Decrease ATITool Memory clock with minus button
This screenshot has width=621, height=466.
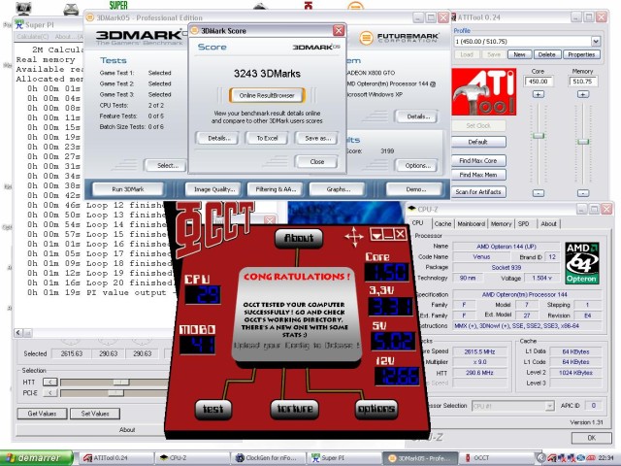point(582,193)
